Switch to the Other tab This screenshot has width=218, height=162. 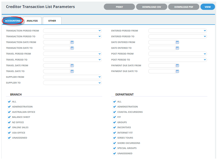(52, 21)
